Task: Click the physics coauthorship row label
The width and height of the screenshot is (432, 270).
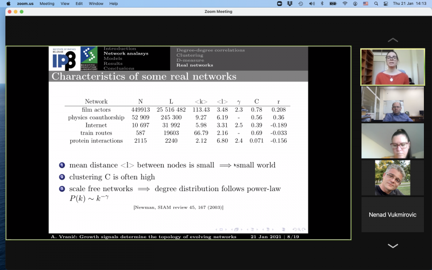Action: pyautogui.click(x=96, y=117)
